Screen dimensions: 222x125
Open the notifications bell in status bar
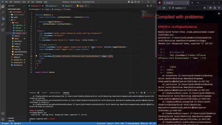point(154,124)
